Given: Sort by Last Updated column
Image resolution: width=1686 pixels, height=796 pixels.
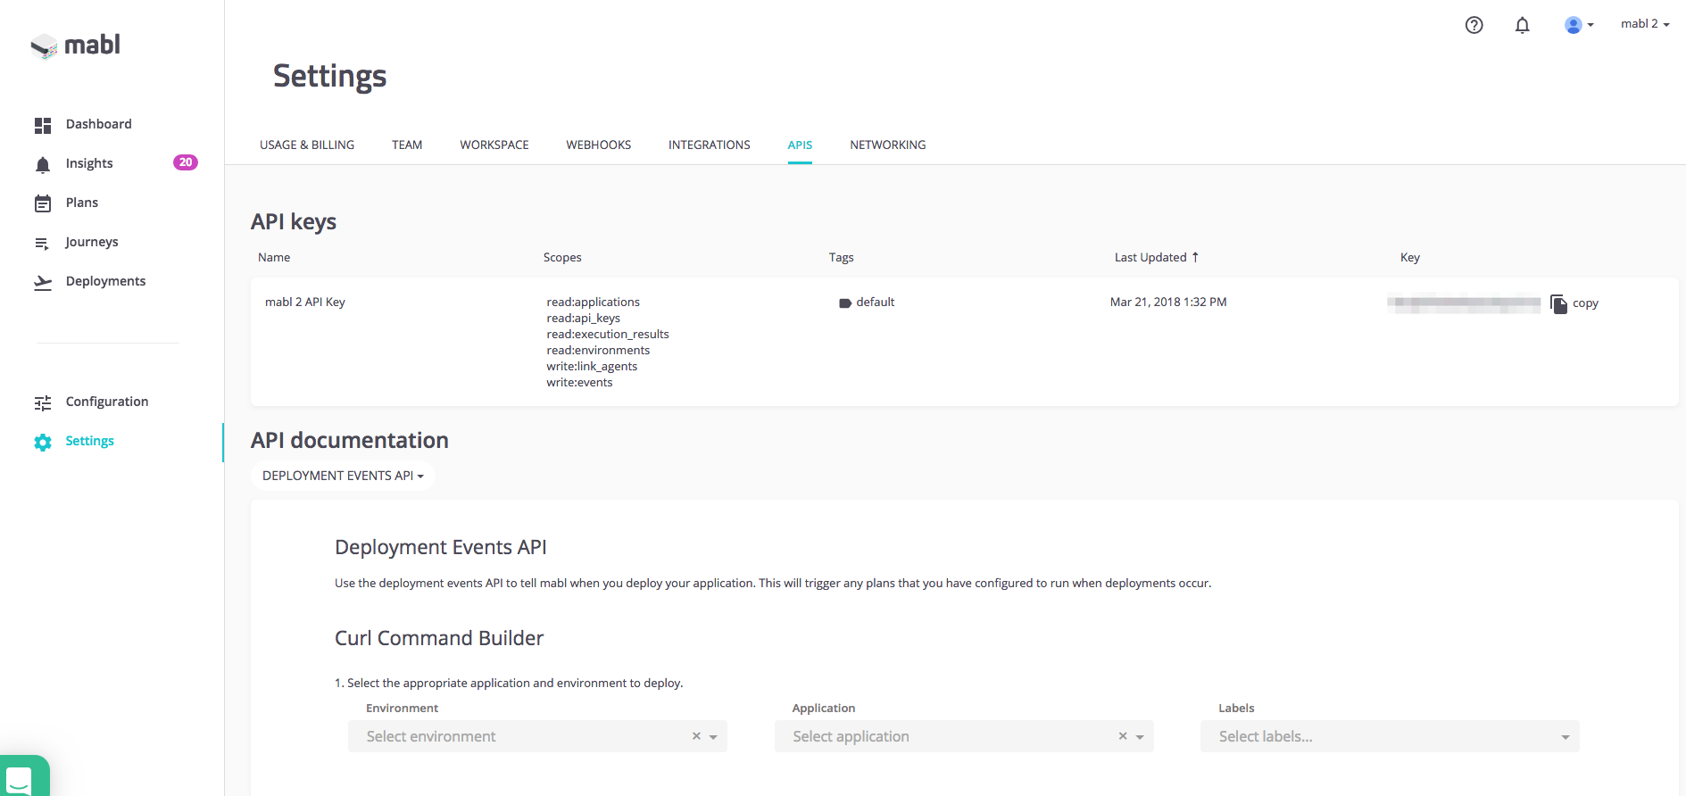Looking at the screenshot, I should tap(1150, 257).
